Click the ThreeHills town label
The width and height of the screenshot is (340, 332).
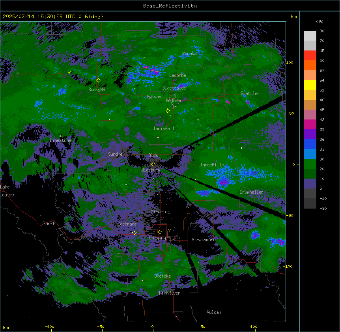click(212, 165)
